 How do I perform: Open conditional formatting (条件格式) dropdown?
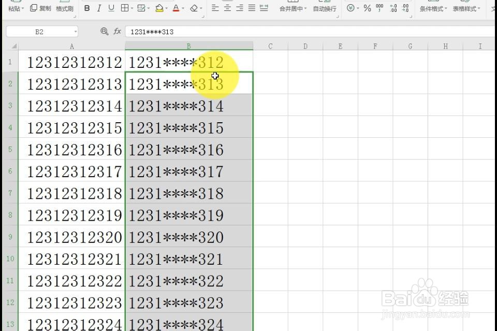(433, 9)
